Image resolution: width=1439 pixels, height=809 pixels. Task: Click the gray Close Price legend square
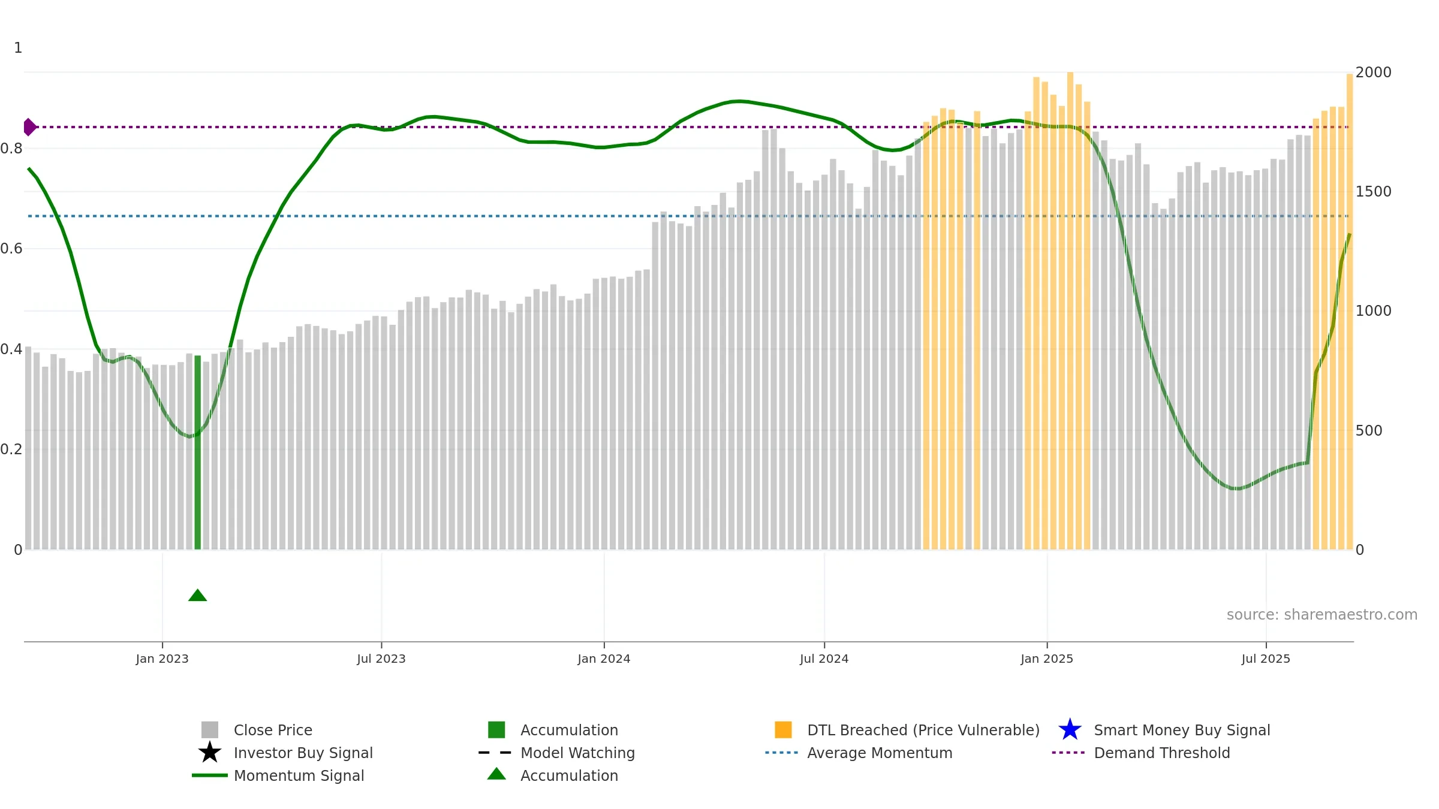[x=210, y=730]
